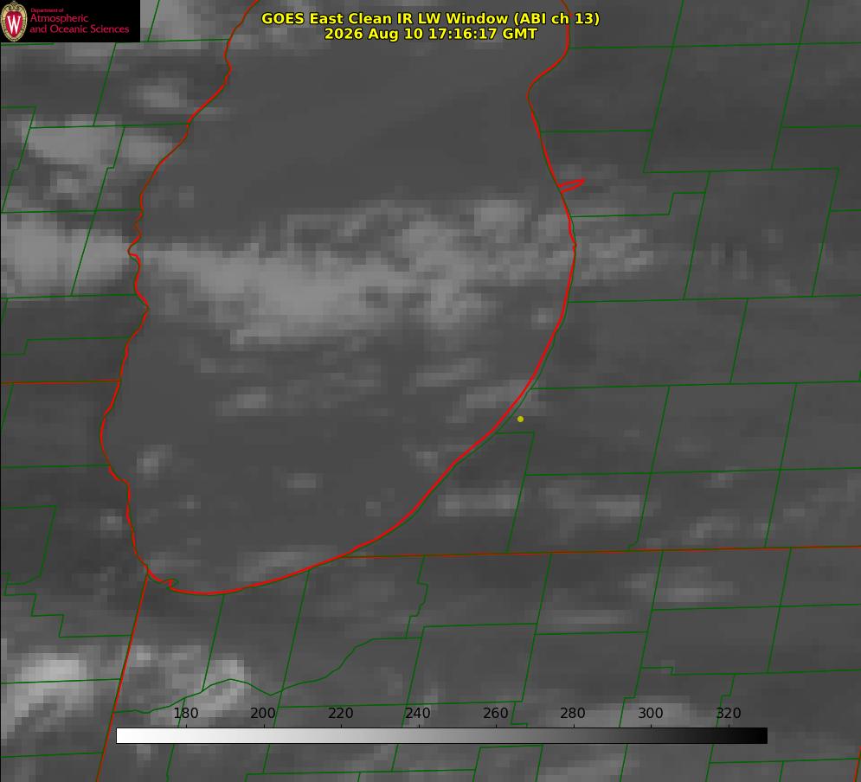Click the University of Wisconsin crest logo
Image resolution: width=861 pixels, height=782 pixels.
14,21
